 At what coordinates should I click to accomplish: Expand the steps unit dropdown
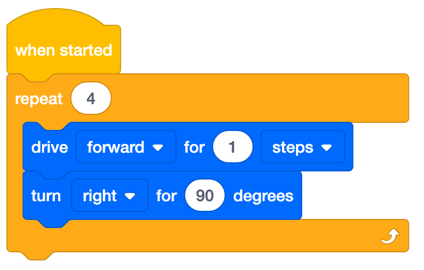pyautogui.click(x=302, y=147)
